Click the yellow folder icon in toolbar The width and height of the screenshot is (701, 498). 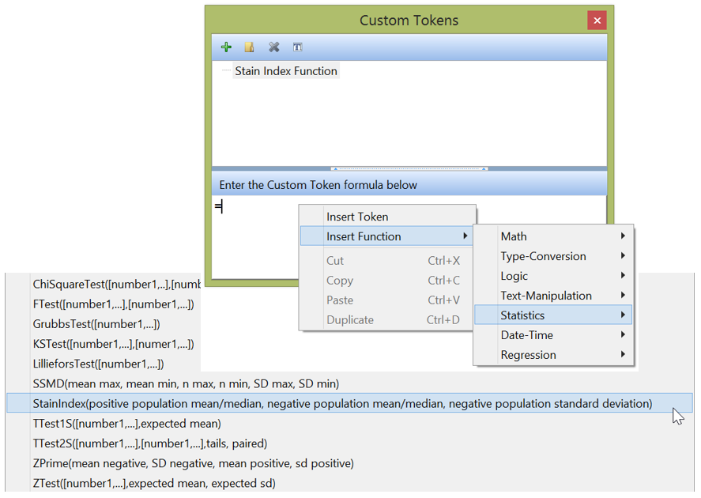coord(250,47)
